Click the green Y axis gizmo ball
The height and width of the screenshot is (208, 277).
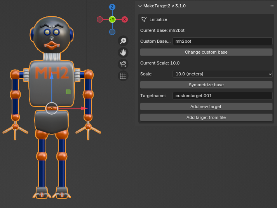tap(112, 19)
